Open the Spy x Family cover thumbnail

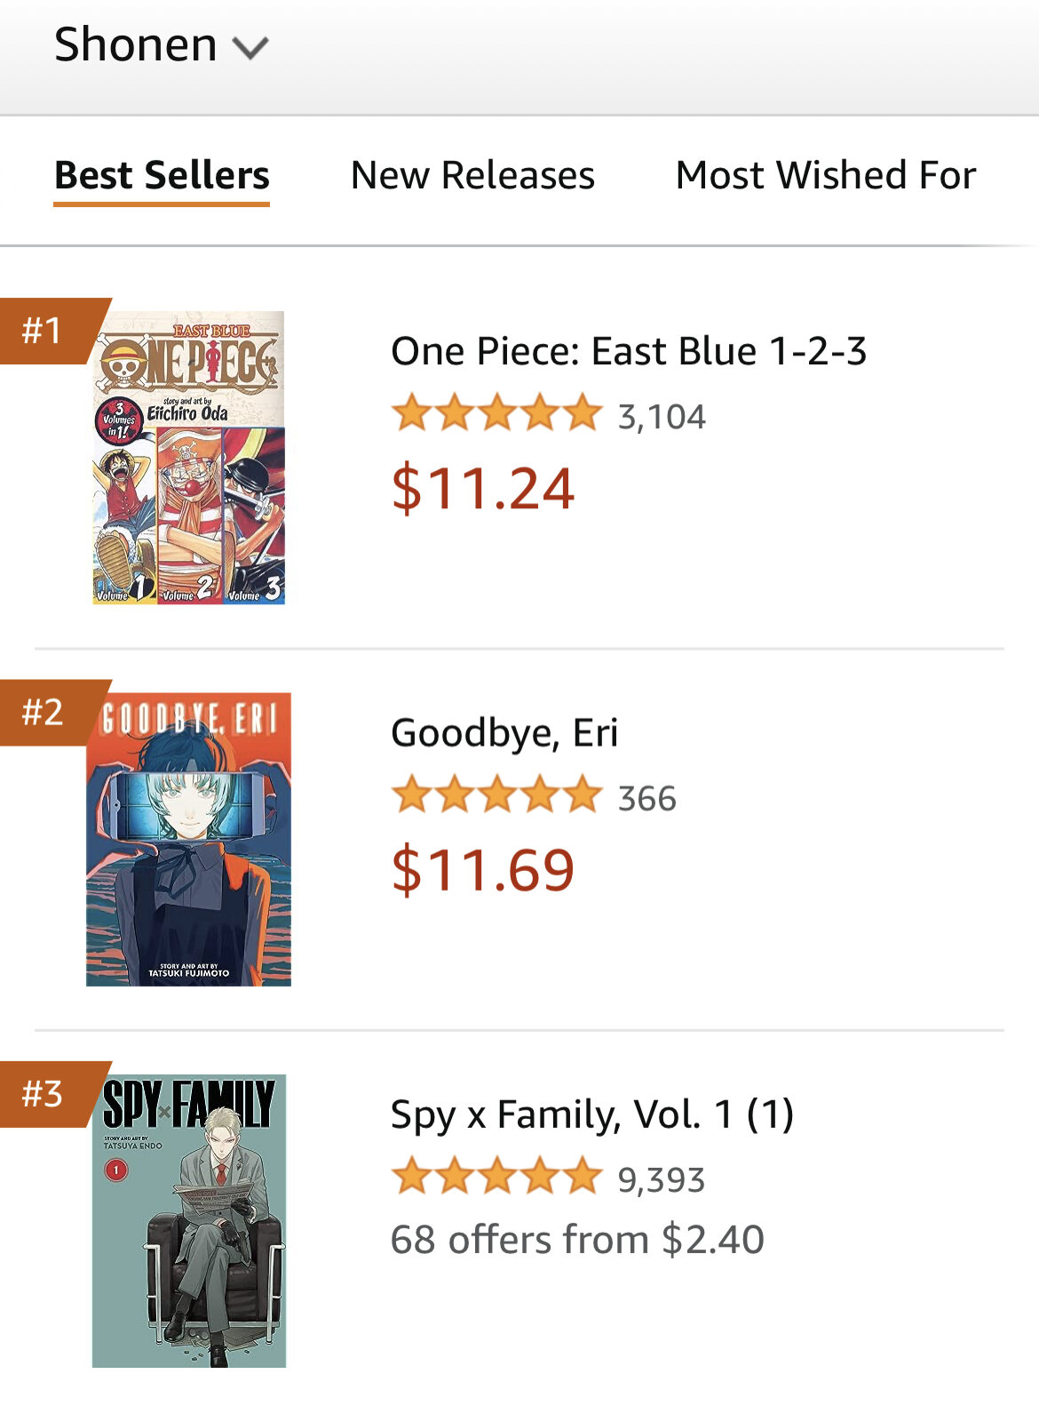188,1220
